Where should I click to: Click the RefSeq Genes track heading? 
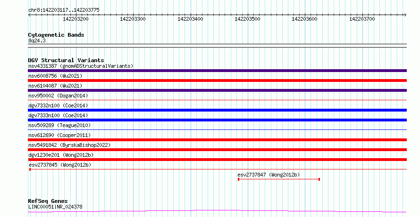coord(48,201)
